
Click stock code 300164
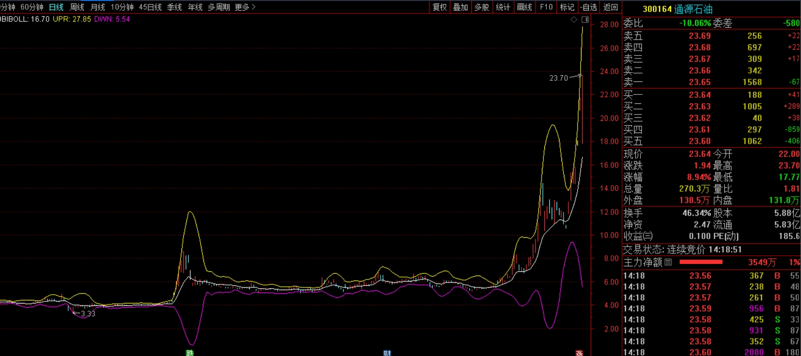point(657,9)
